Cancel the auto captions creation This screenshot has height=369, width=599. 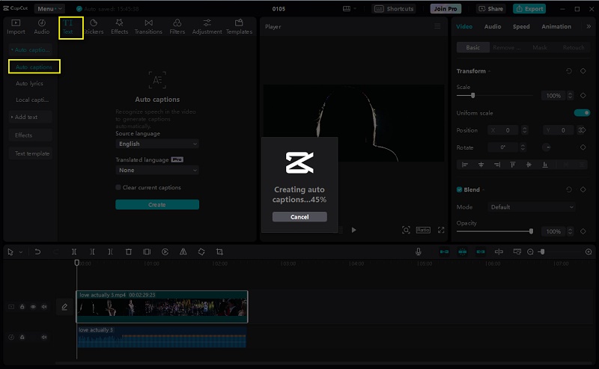click(x=299, y=216)
